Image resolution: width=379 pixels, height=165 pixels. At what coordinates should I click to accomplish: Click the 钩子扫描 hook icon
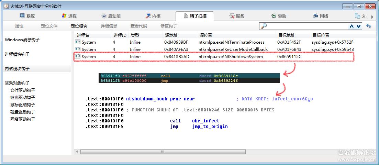pos(186,16)
